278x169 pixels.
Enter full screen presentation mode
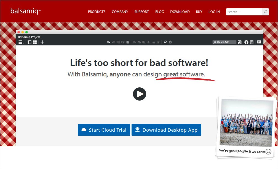(259, 42)
